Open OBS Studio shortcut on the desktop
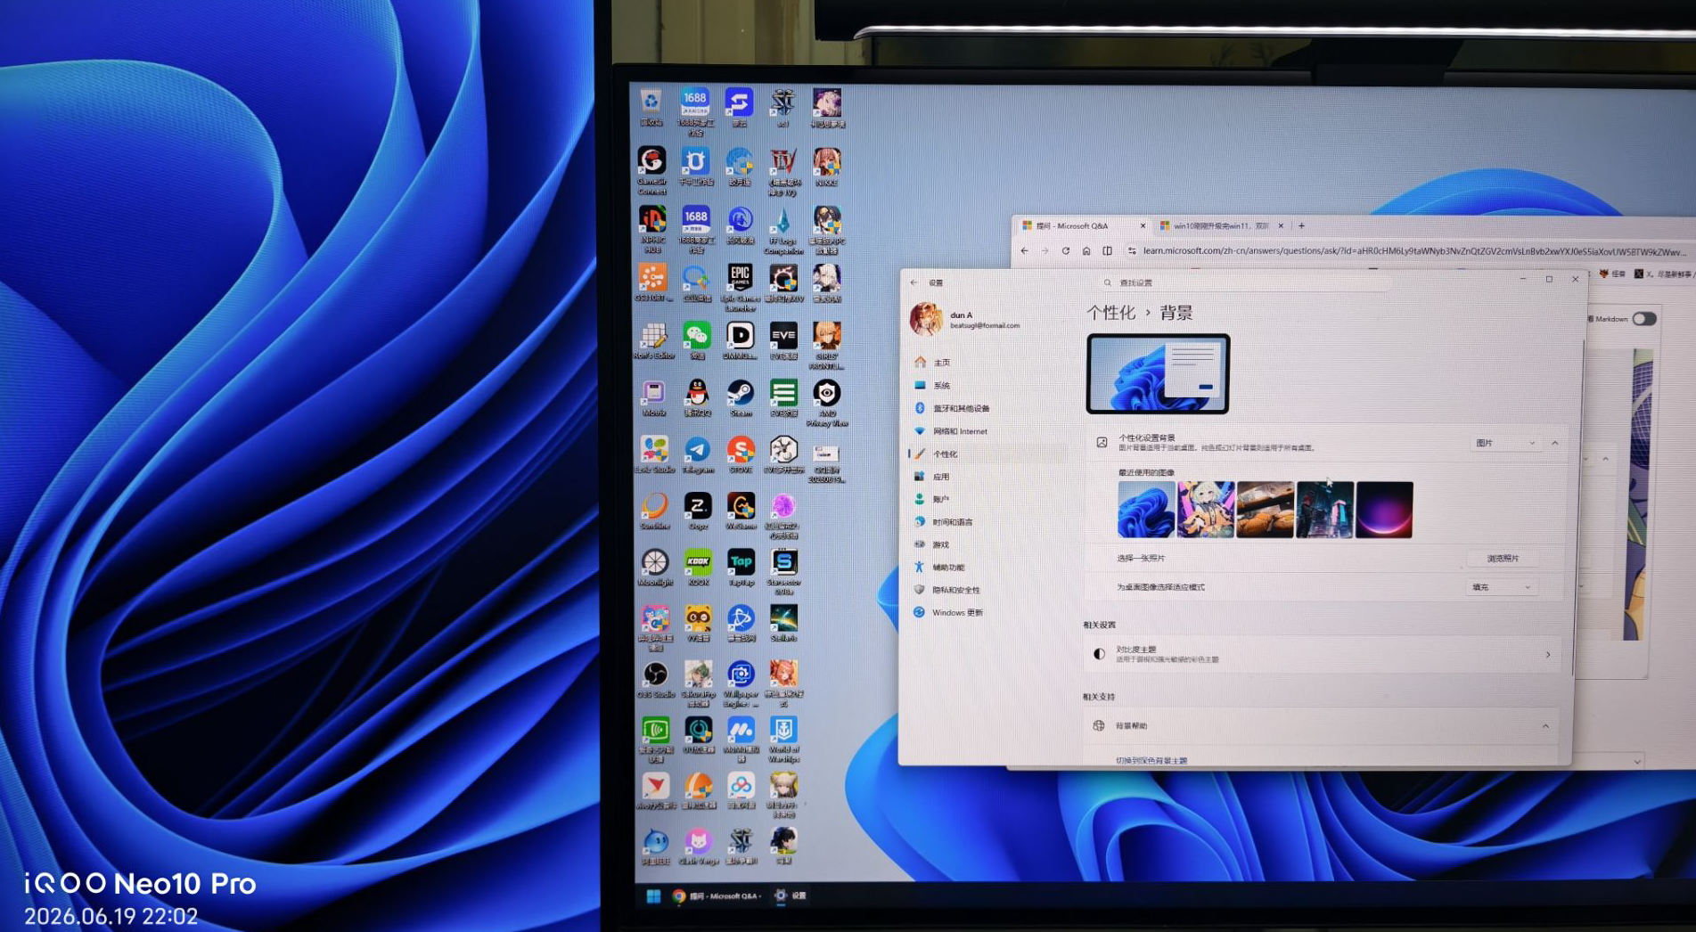 point(655,680)
